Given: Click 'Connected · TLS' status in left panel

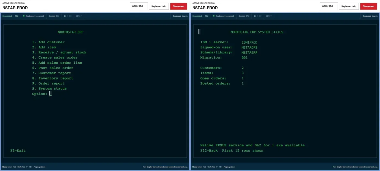Looking at the screenshot, I should tap(10, 16).
